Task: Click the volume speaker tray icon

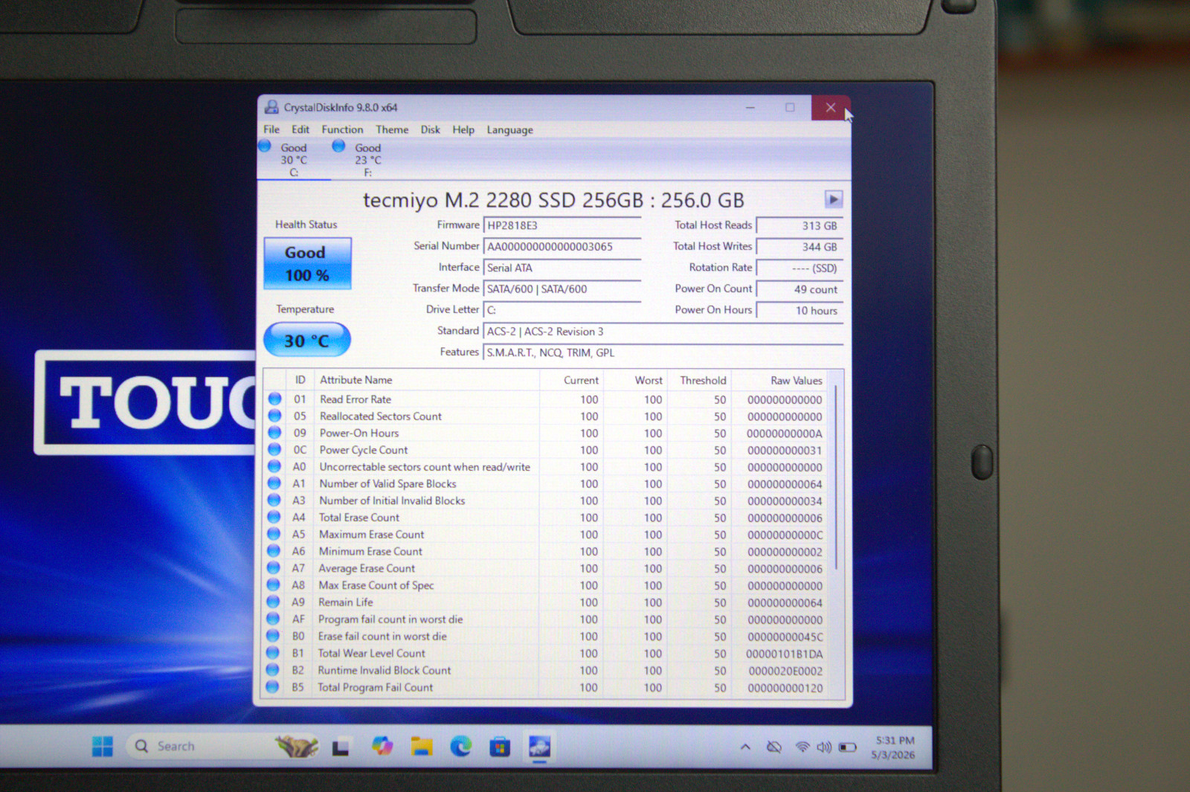Action: pos(824,747)
